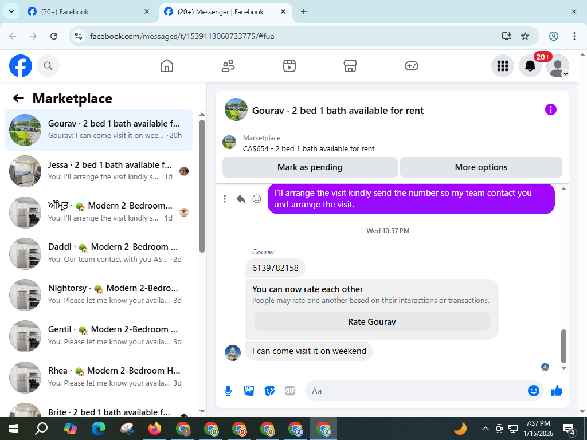Click the address bar URL

tap(182, 36)
